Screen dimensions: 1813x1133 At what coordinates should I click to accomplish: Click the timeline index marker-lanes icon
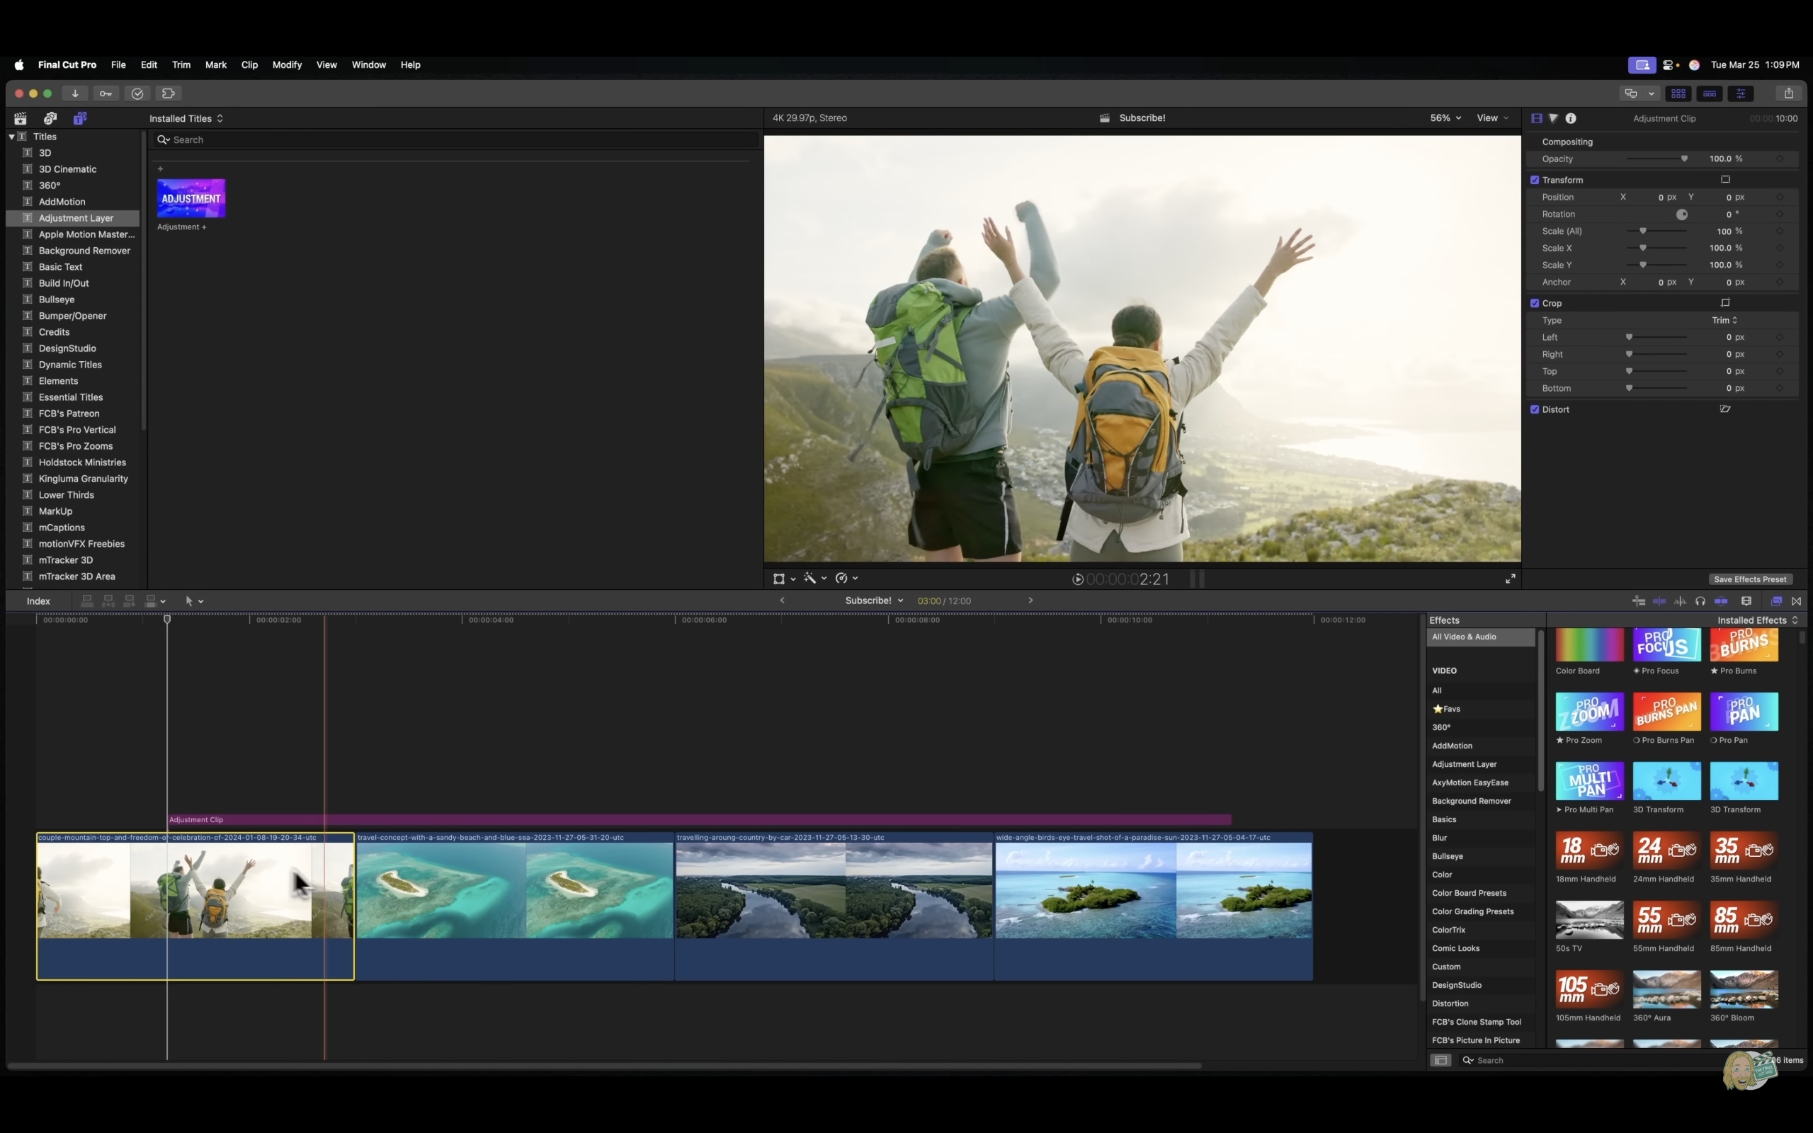1639,601
